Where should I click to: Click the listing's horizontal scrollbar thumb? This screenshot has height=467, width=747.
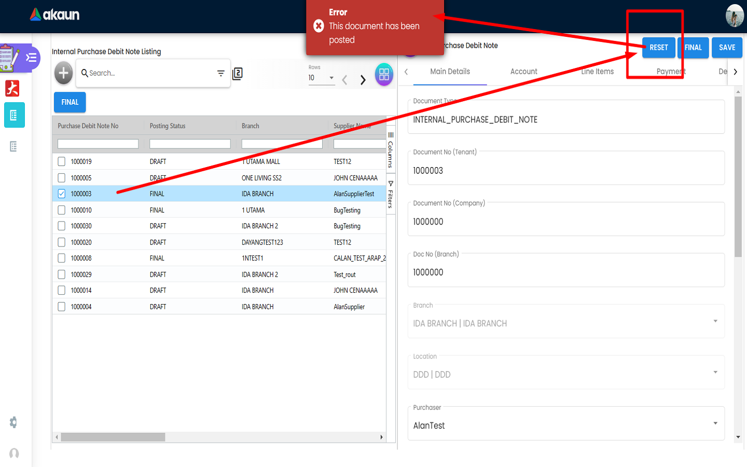pos(113,437)
